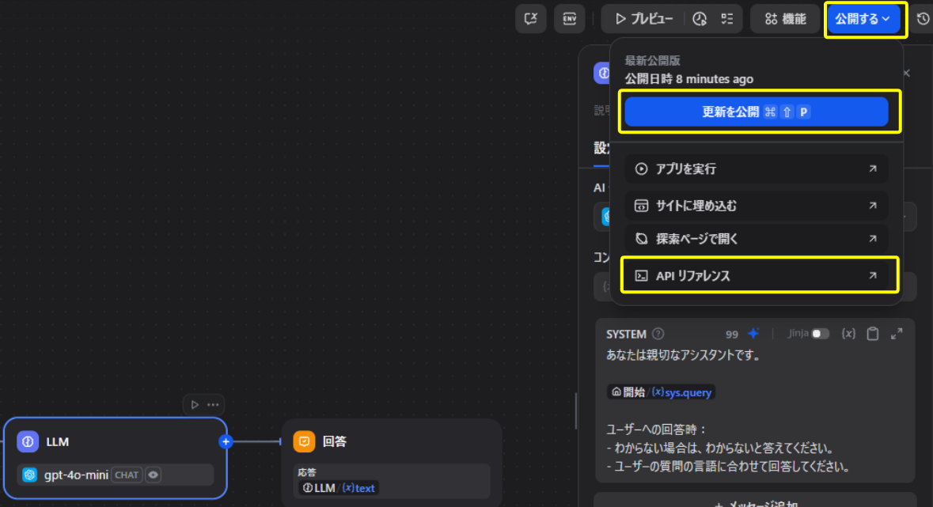Click the 最新公開版 label
The width and height of the screenshot is (933, 507).
coord(652,61)
